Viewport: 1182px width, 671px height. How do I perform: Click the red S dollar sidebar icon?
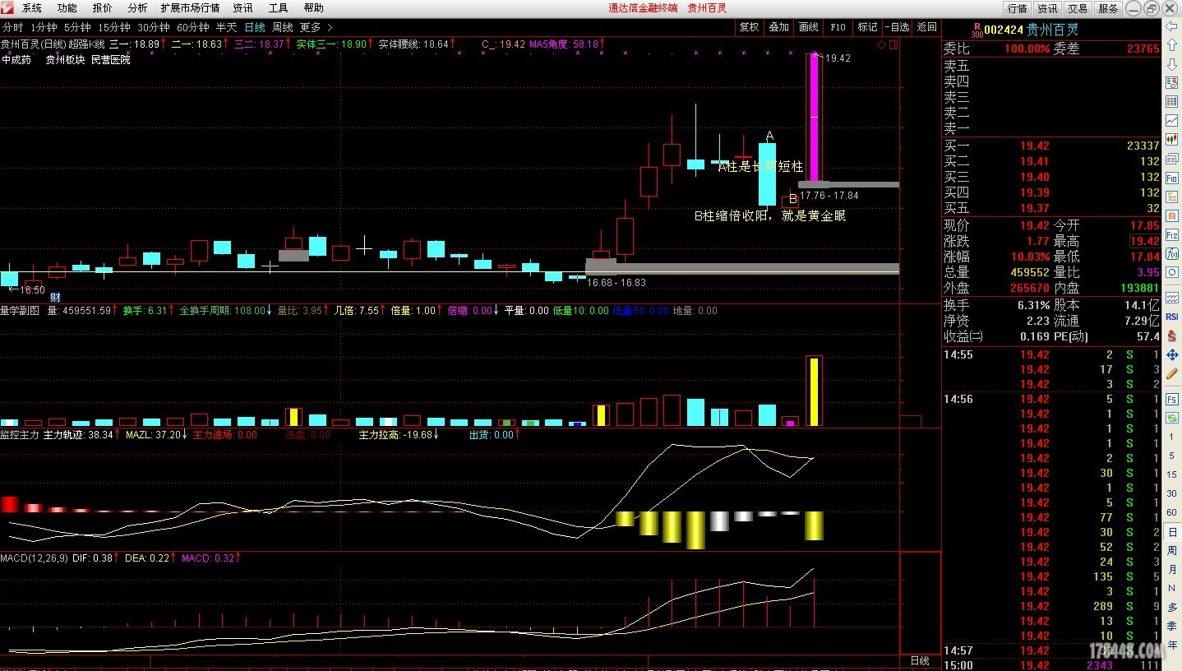click(x=1171, y=335)
